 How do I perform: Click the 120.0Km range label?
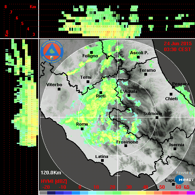51,173
